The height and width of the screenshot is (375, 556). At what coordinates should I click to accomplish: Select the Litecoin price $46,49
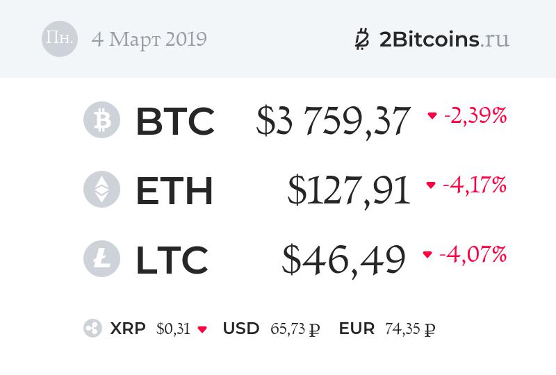[x=343, y=260]
